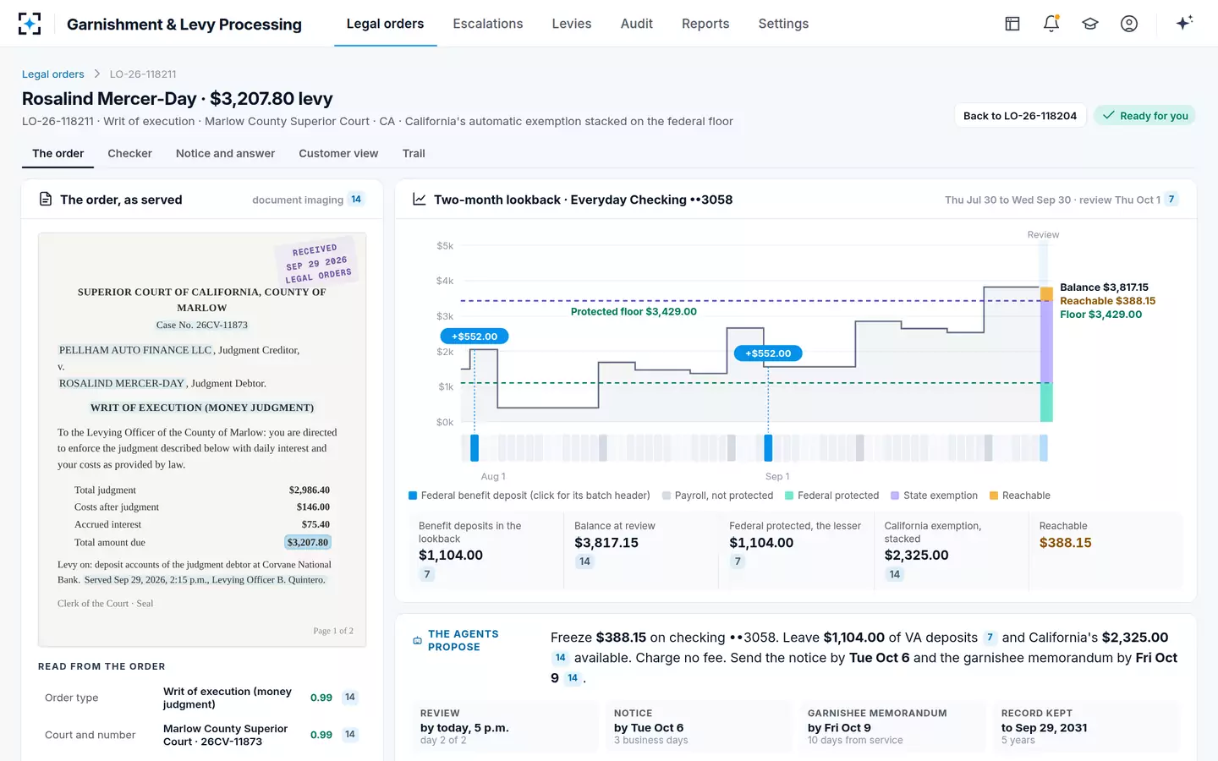
Task: Click the +$552.00 deposit marker near Sep 1
Action: [x=768, y=353]
